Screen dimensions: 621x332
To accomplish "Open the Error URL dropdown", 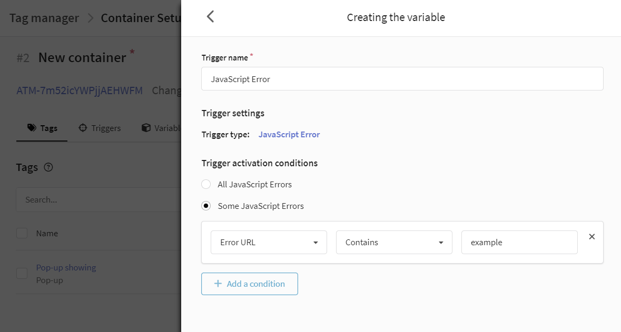I will (269, 242).
